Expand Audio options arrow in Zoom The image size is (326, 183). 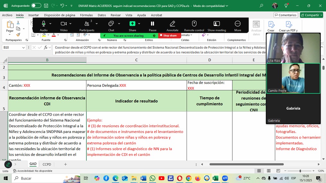(50, 24)
